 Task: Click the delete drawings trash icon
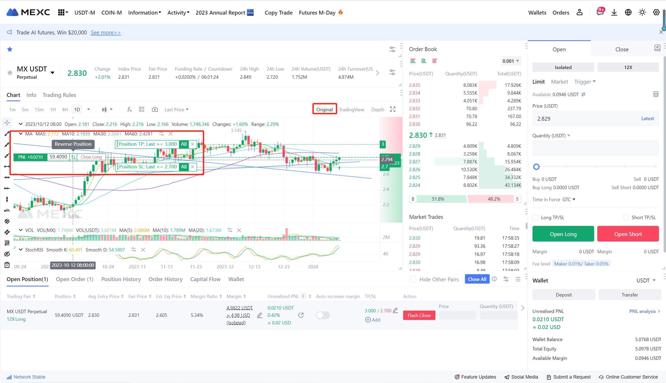click(x=7, y=265)
